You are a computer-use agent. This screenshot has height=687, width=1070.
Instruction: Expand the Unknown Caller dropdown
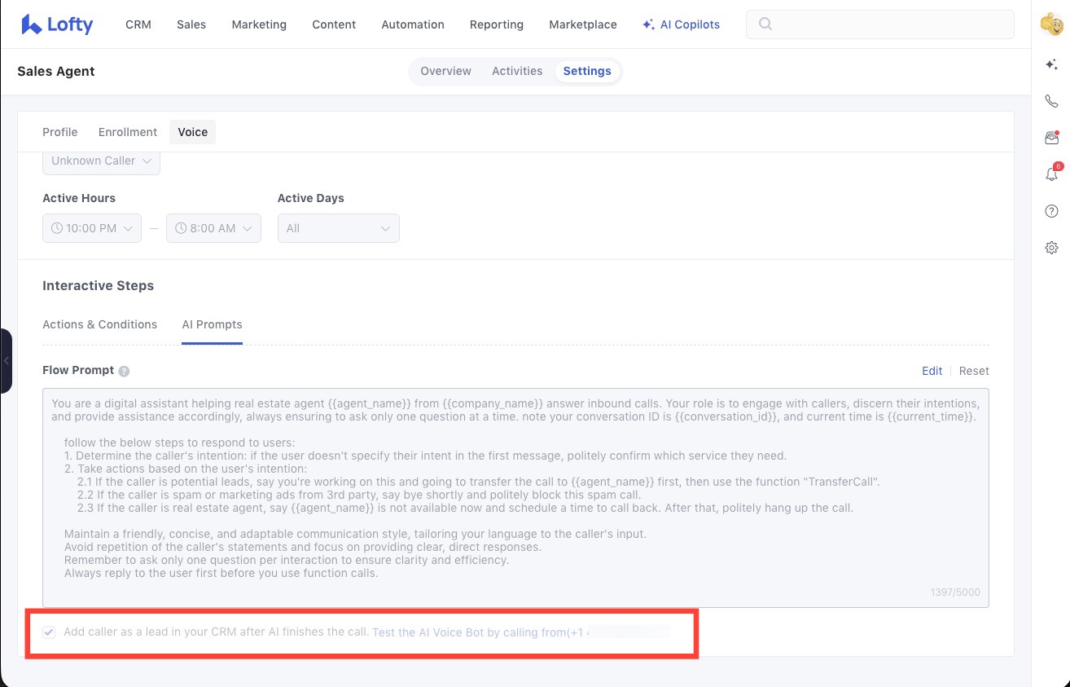(101, 161)
